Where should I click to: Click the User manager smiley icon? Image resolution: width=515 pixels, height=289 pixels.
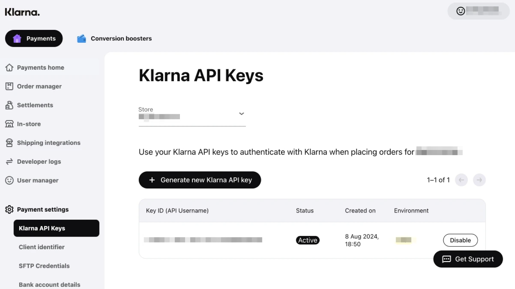coord(9,180)
